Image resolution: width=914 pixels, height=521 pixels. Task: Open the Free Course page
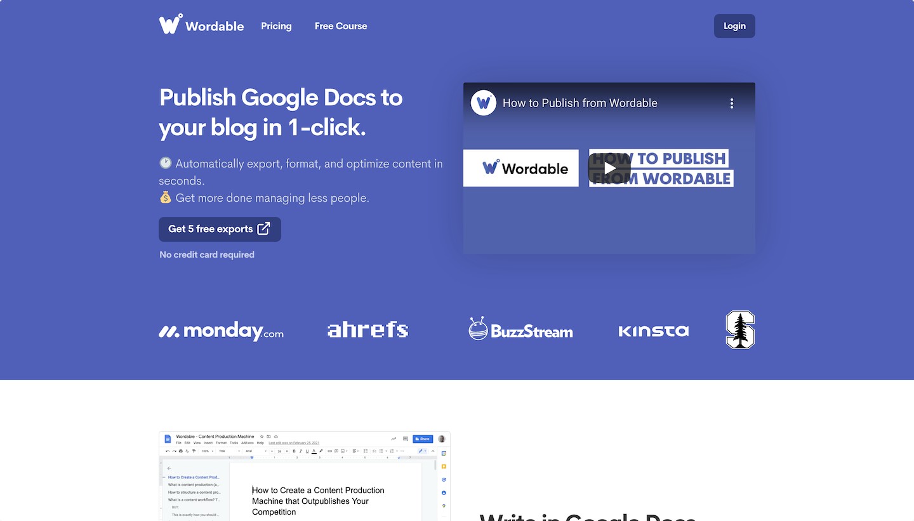pos(341,26)
